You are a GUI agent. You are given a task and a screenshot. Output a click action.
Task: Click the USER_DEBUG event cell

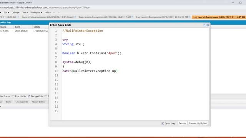(x=21, y=31)
